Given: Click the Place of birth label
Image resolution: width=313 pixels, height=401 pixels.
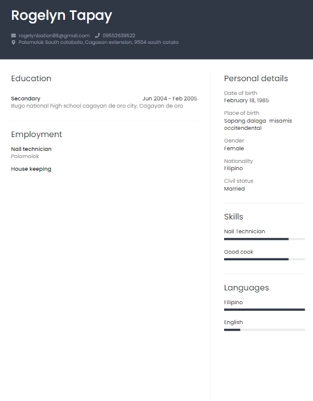Looking at the screenshot, I should pos(242,113).
